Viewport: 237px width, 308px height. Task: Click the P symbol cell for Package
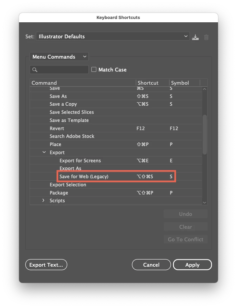point(171,193)
